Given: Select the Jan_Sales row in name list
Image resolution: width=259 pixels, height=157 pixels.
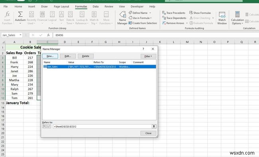Looking at the screenshot, I should coord(100,67).
